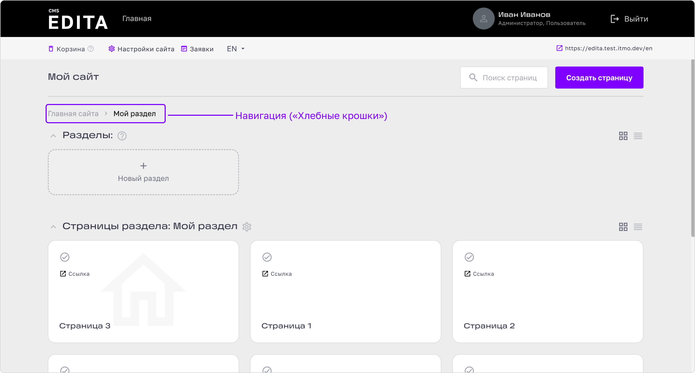This screenshot has height=373, width=695.
Task: Click the plus icon in Новый раздел
Action: pyautogui.click(x=143, y=166)
